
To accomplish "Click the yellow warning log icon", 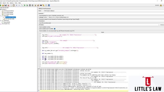I will pyautogui.click(x=161, y=5).
